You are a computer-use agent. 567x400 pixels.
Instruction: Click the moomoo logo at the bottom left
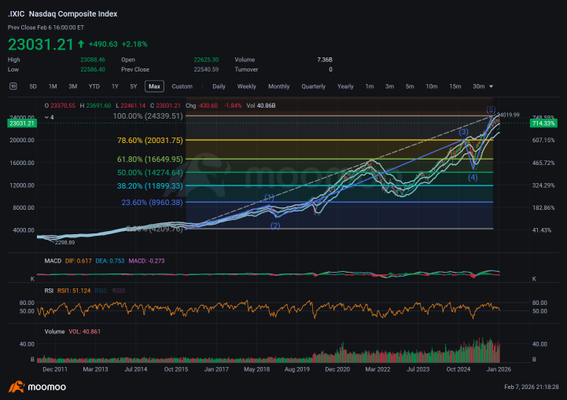click(x=37, y=387)
